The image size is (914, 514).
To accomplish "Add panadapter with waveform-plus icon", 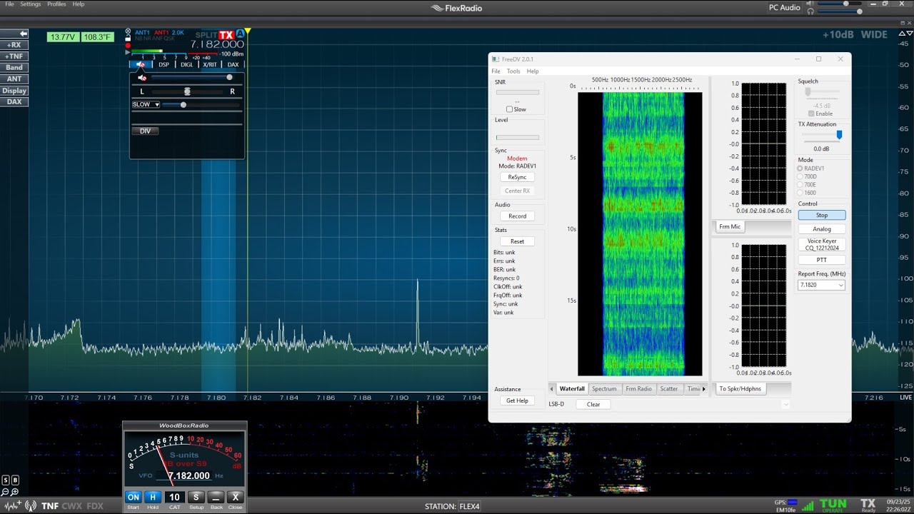I will pos(13,506).
